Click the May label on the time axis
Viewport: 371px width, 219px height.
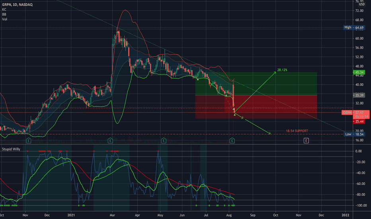(x=160, y=215)
